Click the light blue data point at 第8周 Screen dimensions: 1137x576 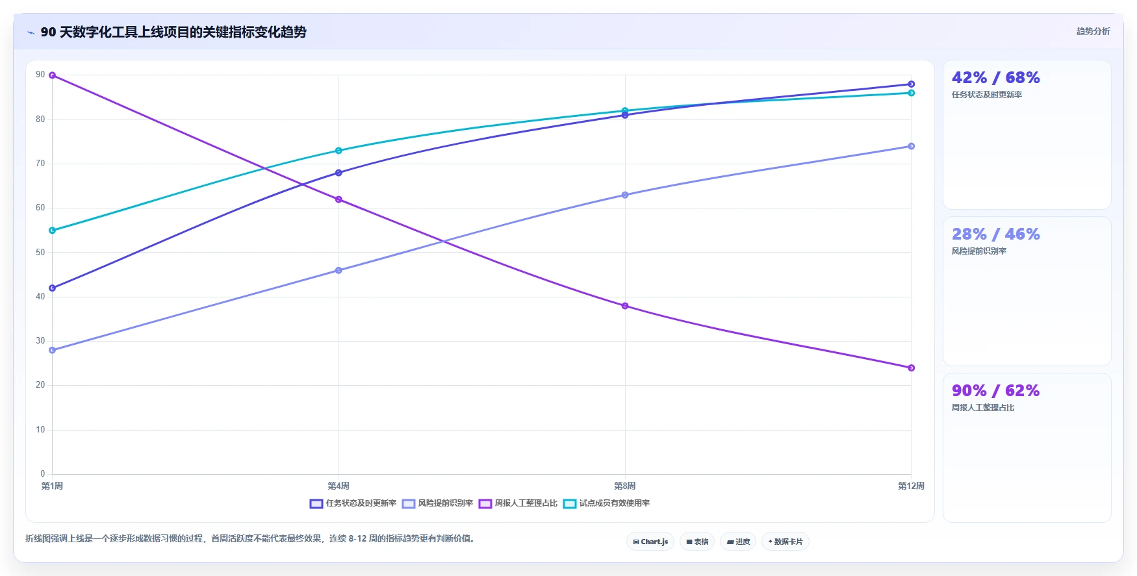pyautogui.click(x=625, y=195)
